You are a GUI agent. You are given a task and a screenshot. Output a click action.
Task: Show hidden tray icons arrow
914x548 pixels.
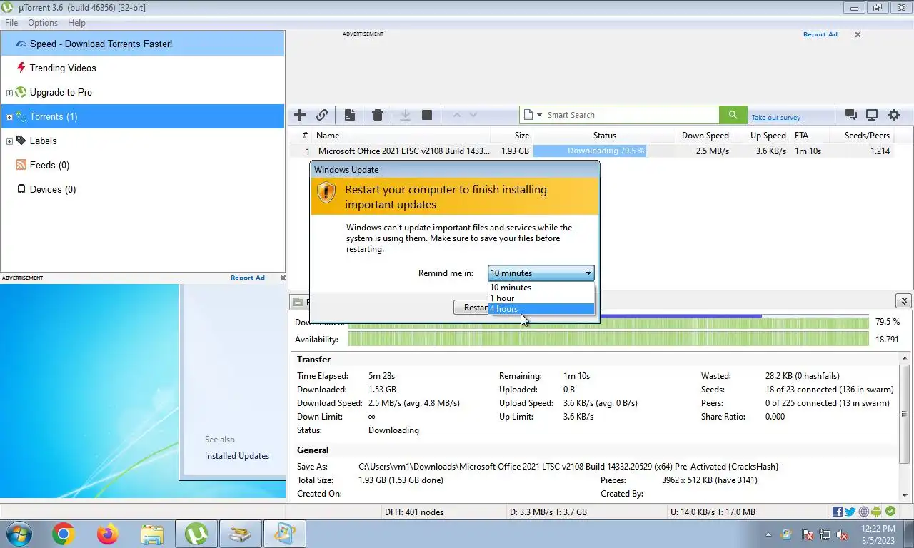[768, 534]
